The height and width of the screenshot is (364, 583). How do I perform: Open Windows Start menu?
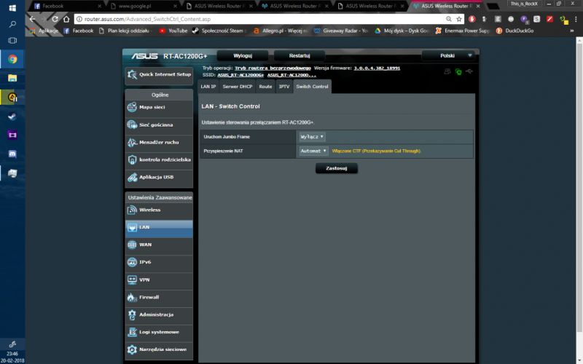pos(12,7)
